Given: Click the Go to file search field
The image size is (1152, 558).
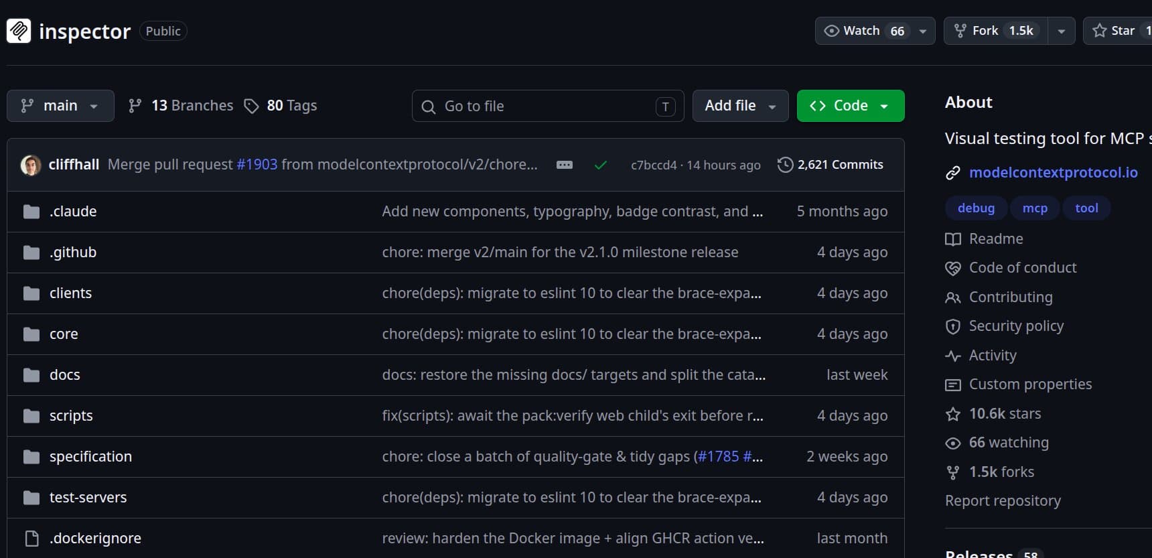Looking at the screenshot, I should click(x=548, y=106).
